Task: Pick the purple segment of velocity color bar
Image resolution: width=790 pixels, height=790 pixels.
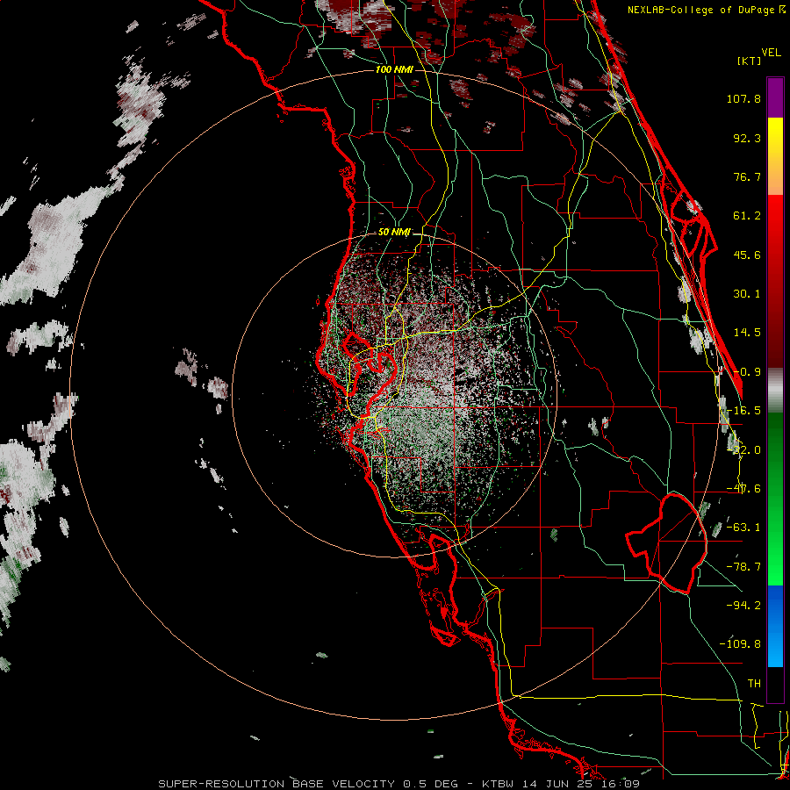Action: pyautogui.click(x=775, y=97)
